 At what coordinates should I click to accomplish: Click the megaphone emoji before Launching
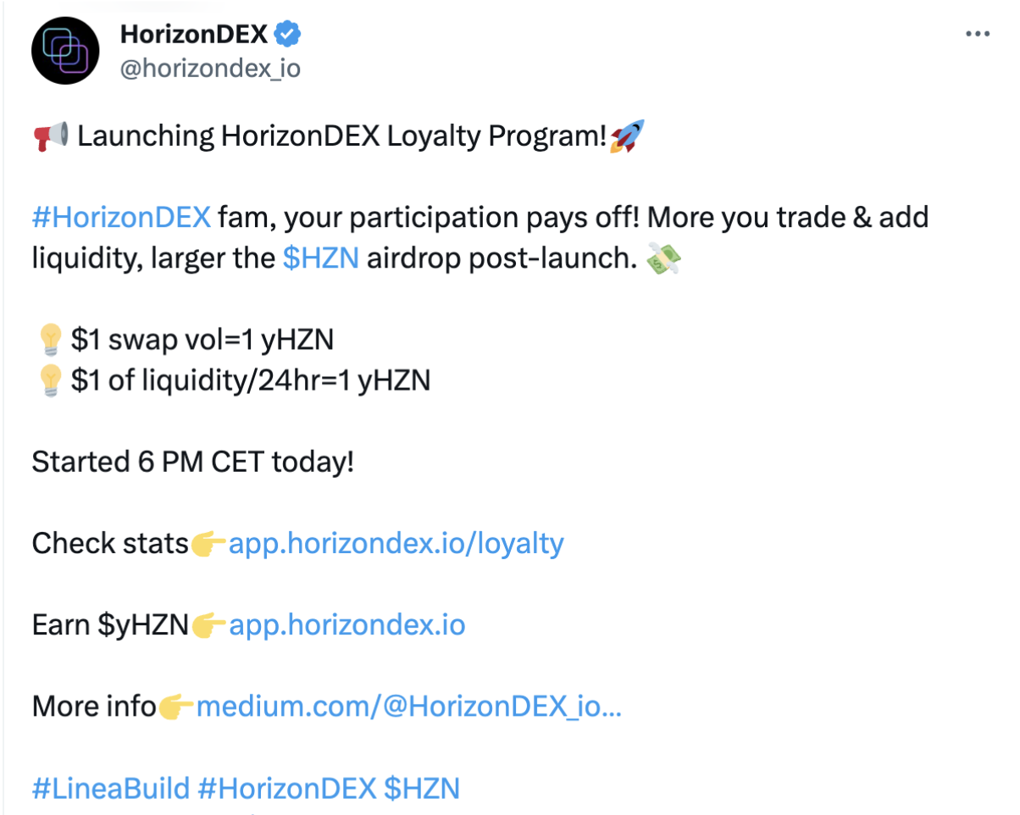click(51, 136)
